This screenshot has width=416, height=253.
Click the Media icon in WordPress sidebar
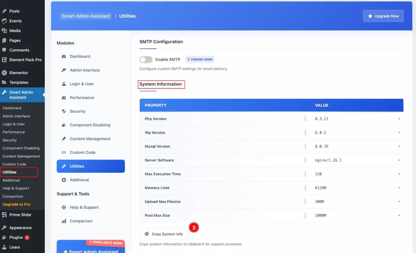point(4,31)
